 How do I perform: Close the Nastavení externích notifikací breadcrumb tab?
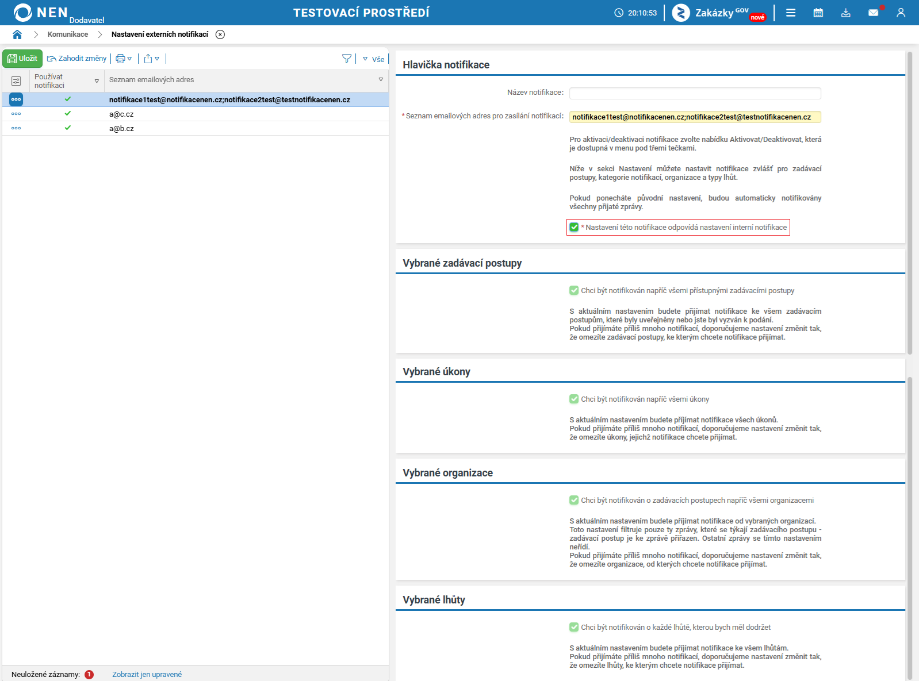pyautogui.click(x=220, y=34)
